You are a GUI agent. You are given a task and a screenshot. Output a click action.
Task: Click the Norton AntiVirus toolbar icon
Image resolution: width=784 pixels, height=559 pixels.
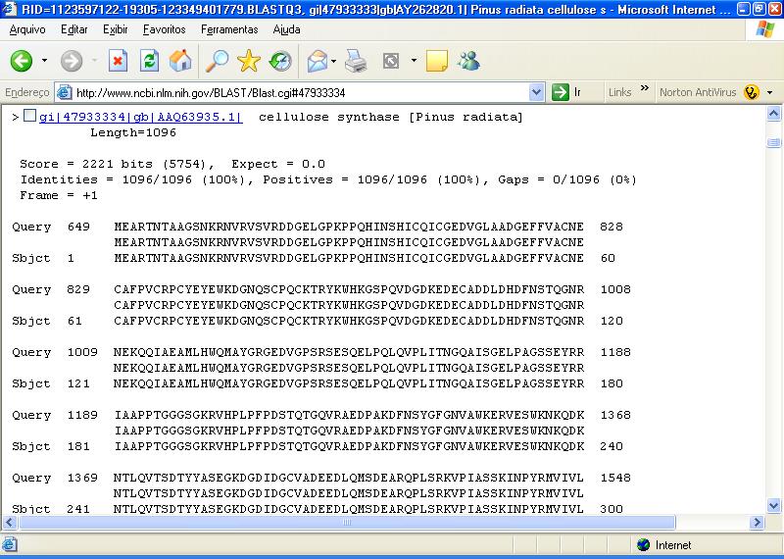(x=752, y=92)
